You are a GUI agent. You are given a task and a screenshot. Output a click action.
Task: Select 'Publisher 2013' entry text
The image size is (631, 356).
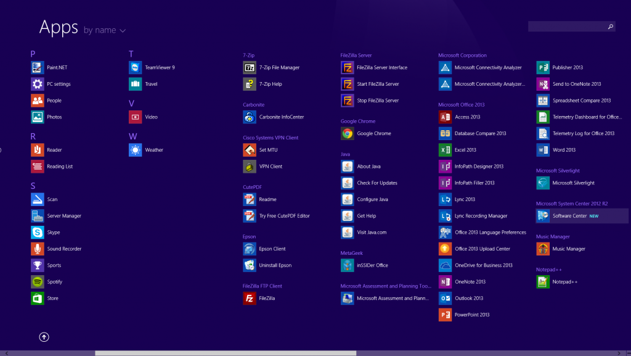coord(568,68)
